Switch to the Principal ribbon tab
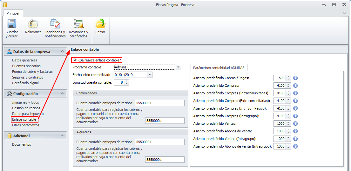351x171 pixels. click(x=13, y=13)
